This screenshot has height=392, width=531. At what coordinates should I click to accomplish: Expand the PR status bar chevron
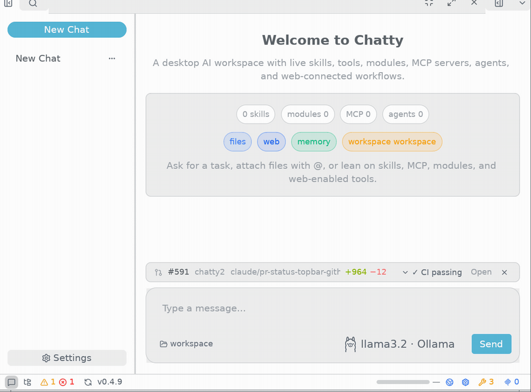[x=405, y=272]
